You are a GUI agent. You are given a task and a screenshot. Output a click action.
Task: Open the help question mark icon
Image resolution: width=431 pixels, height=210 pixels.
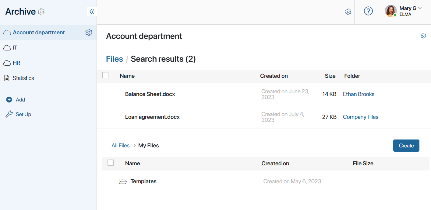[x=369, y=11]
